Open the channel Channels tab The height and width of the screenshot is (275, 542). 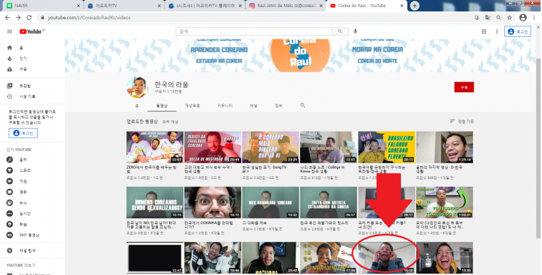tap(253, 106)
